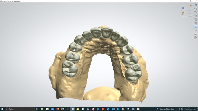
Task: Click the measurement tool icon above the camera
Action: 195,34
